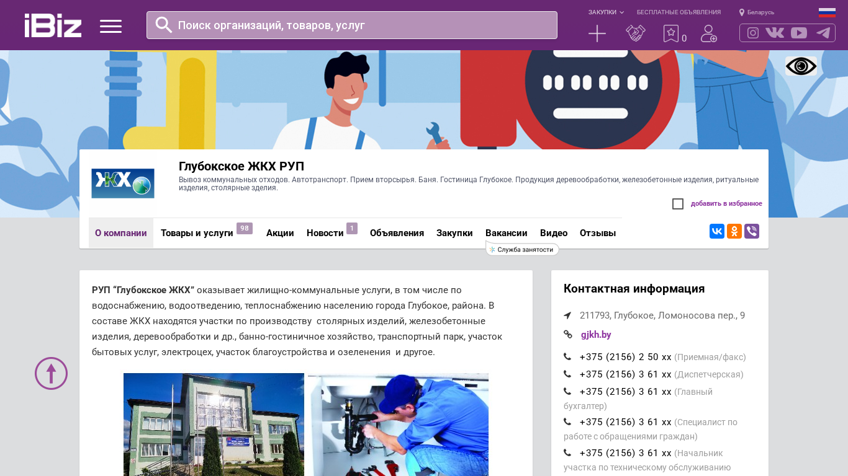Screen dimensions: 848x476
Task: Open favorites bookmark star icon
Action: click(671, 33)
